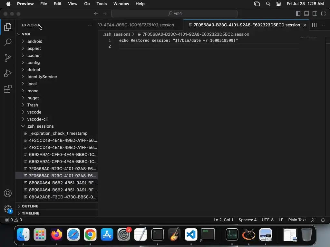Image resolution: width=330 pixels, height=247 pixels.
Task: Toggle the bottom panel layout icon
Action: (306, 14)
